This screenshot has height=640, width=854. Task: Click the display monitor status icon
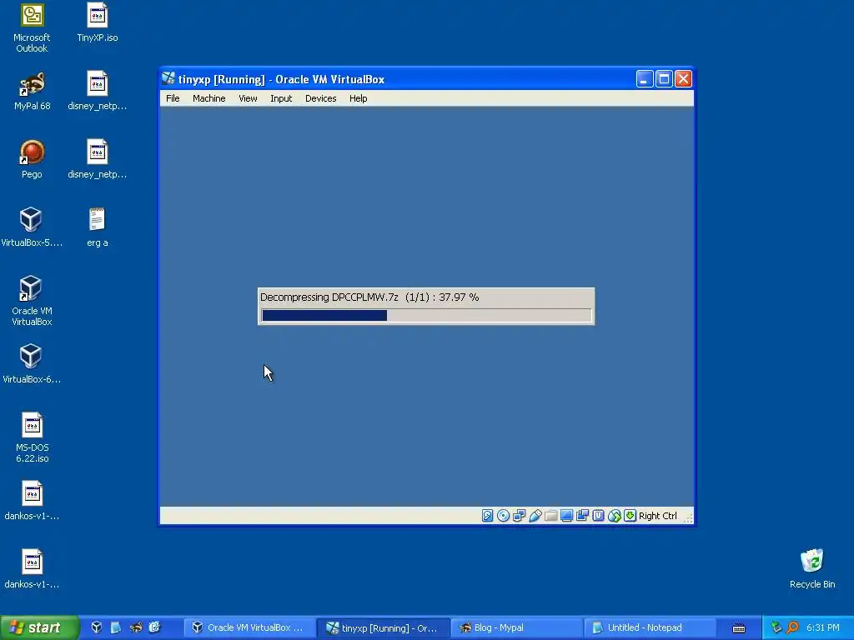click(x=566, y=516)
